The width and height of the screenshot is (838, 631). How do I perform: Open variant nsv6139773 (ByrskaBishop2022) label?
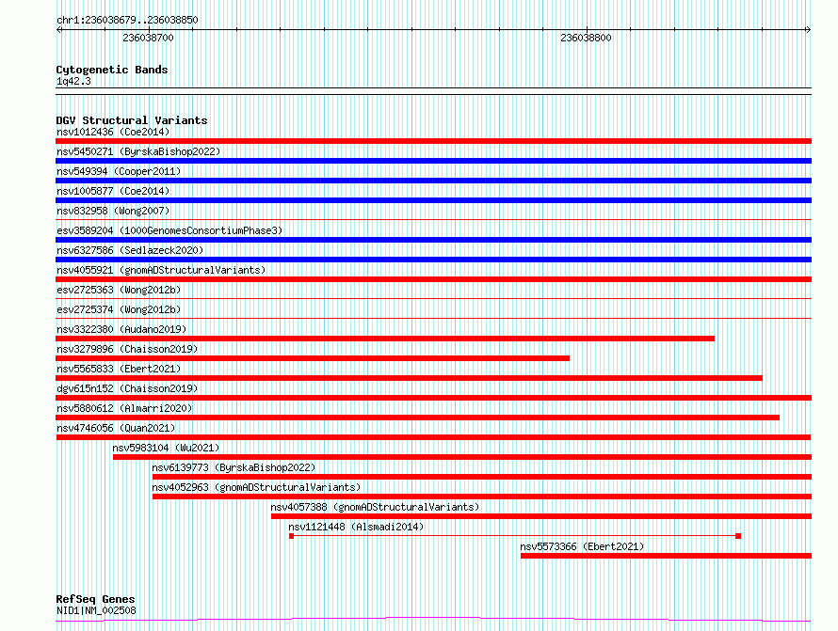(234, 467)
